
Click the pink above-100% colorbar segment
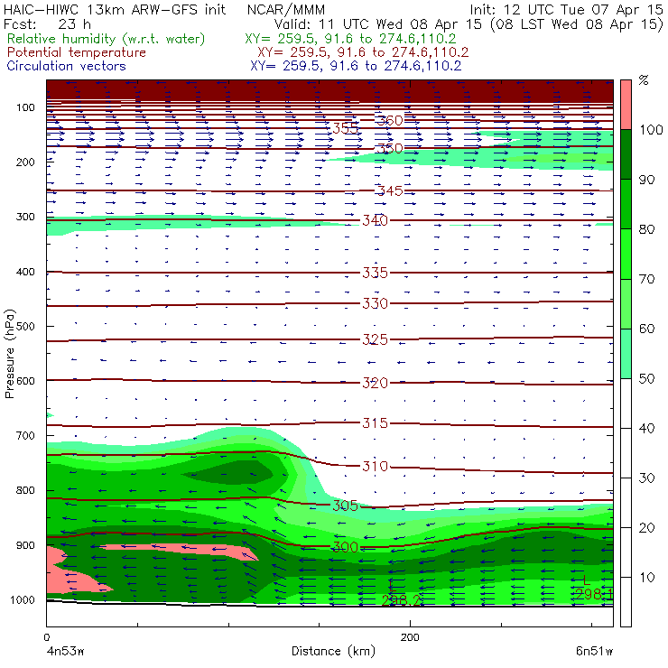[626, 105]
